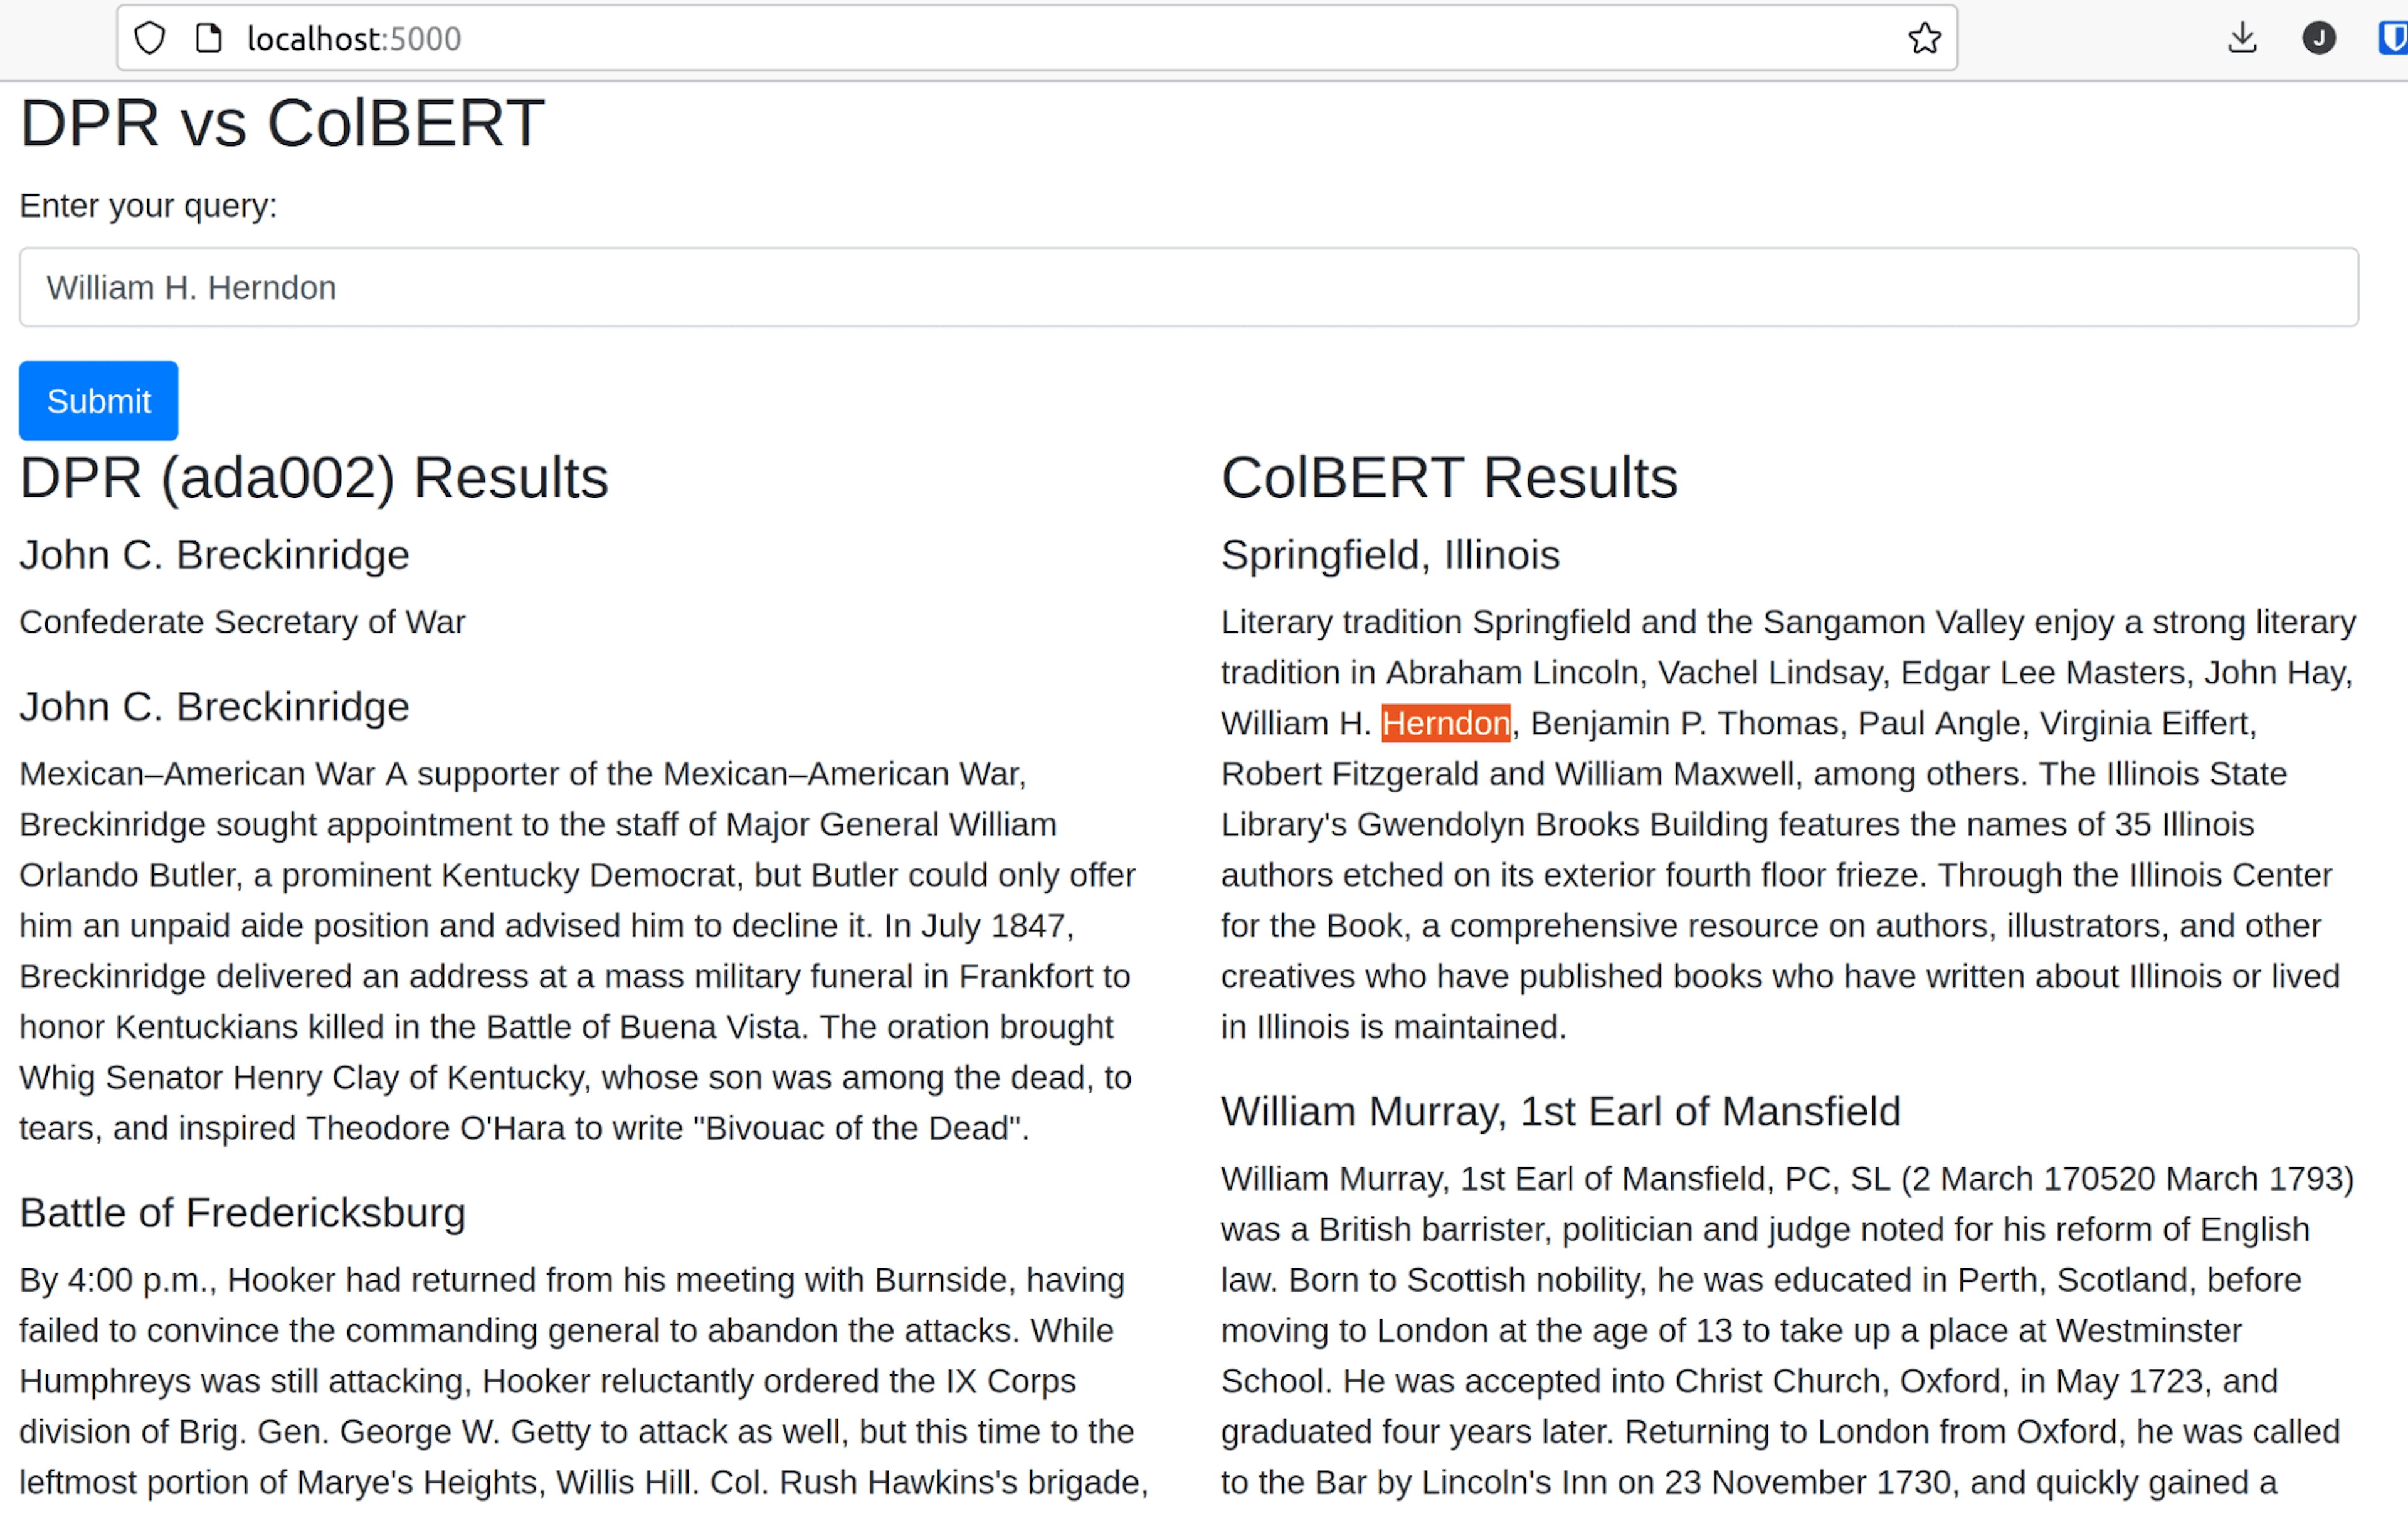Click the highlighted Herndon word

(1445, 723)
